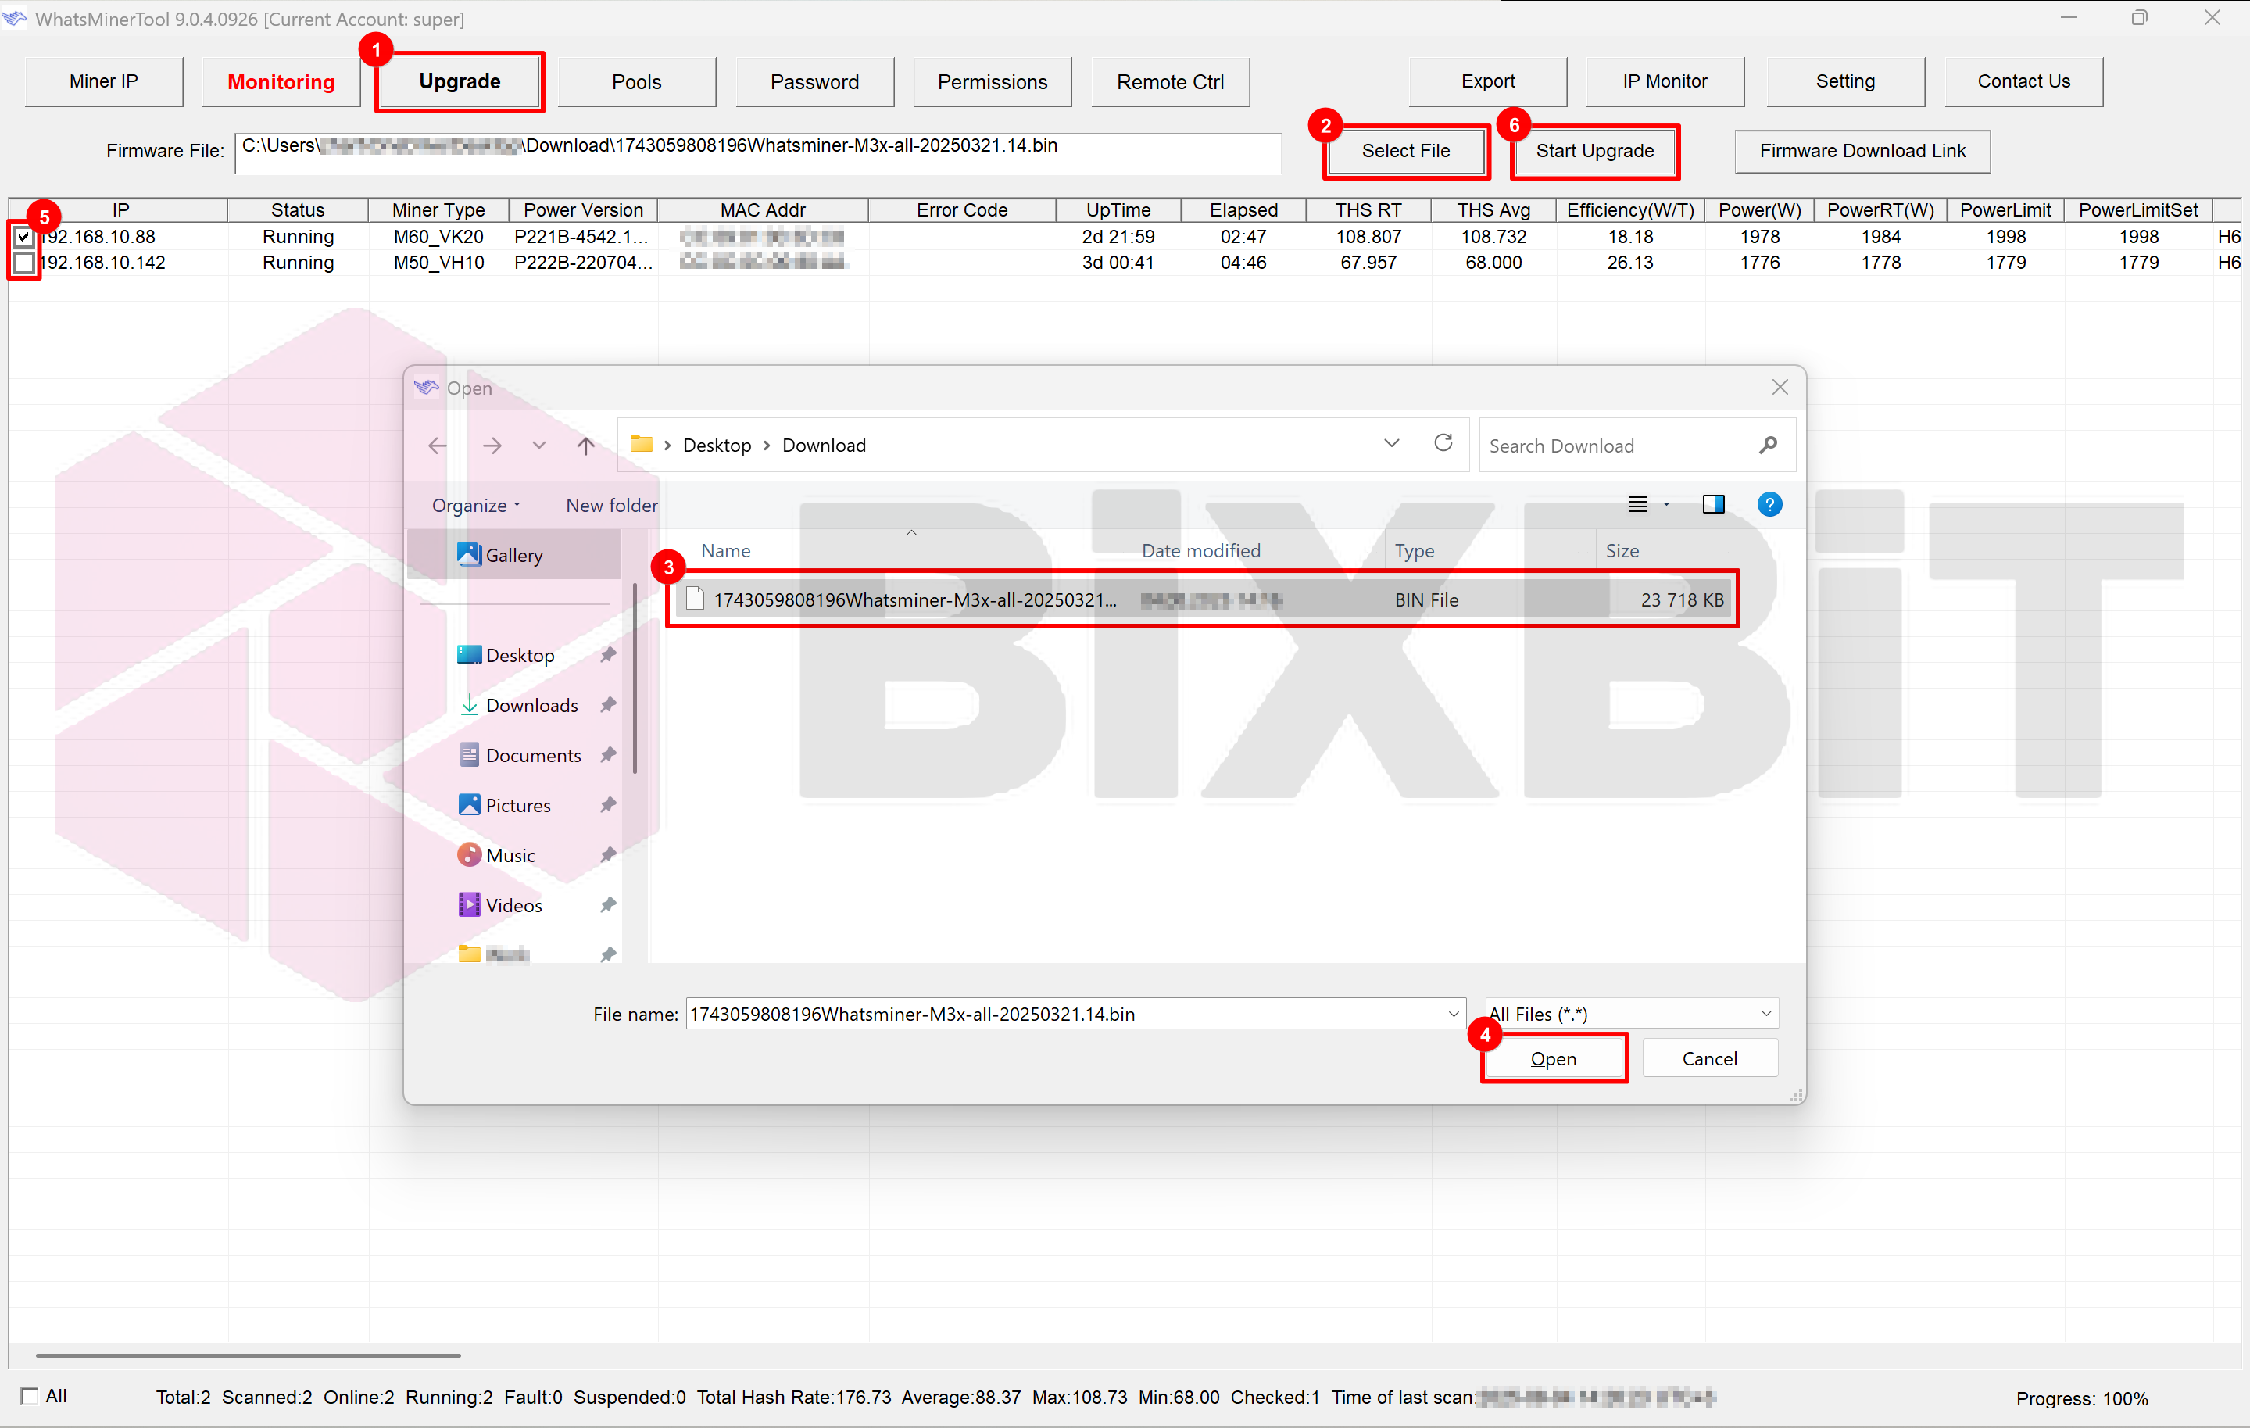This screenshot has height=1428, width=2250.
Task: Unpin Pictures from quick access
Action: point(608,806)
